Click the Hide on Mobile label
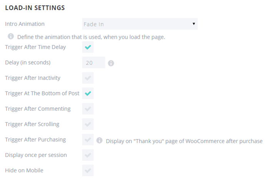The image size is (269, 182). point(24,170)
